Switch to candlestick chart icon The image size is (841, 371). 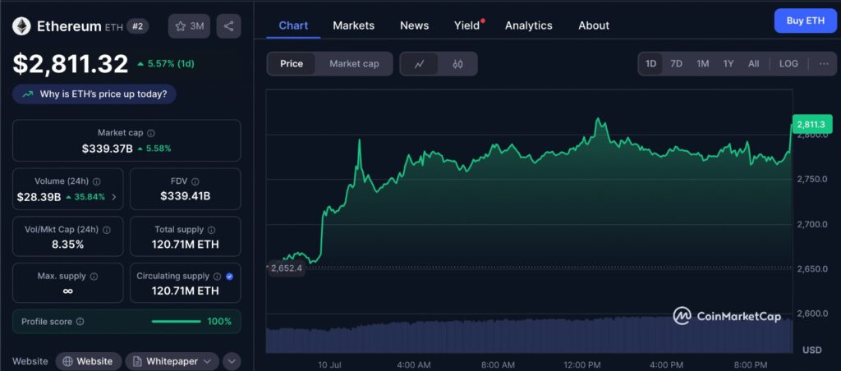[457, 64]
